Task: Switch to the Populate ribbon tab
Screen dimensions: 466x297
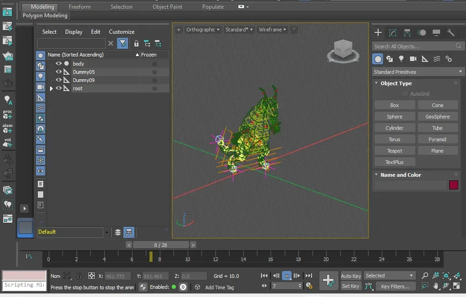Action: [x=213, y=6]
